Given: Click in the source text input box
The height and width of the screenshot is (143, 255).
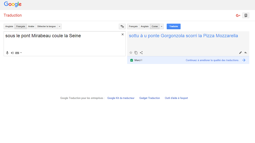Looking at the screenshot, I should coord(65,44).
